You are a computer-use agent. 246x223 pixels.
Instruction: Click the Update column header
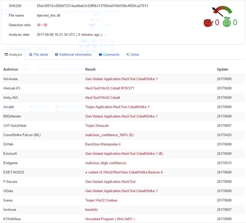(222, 69)
